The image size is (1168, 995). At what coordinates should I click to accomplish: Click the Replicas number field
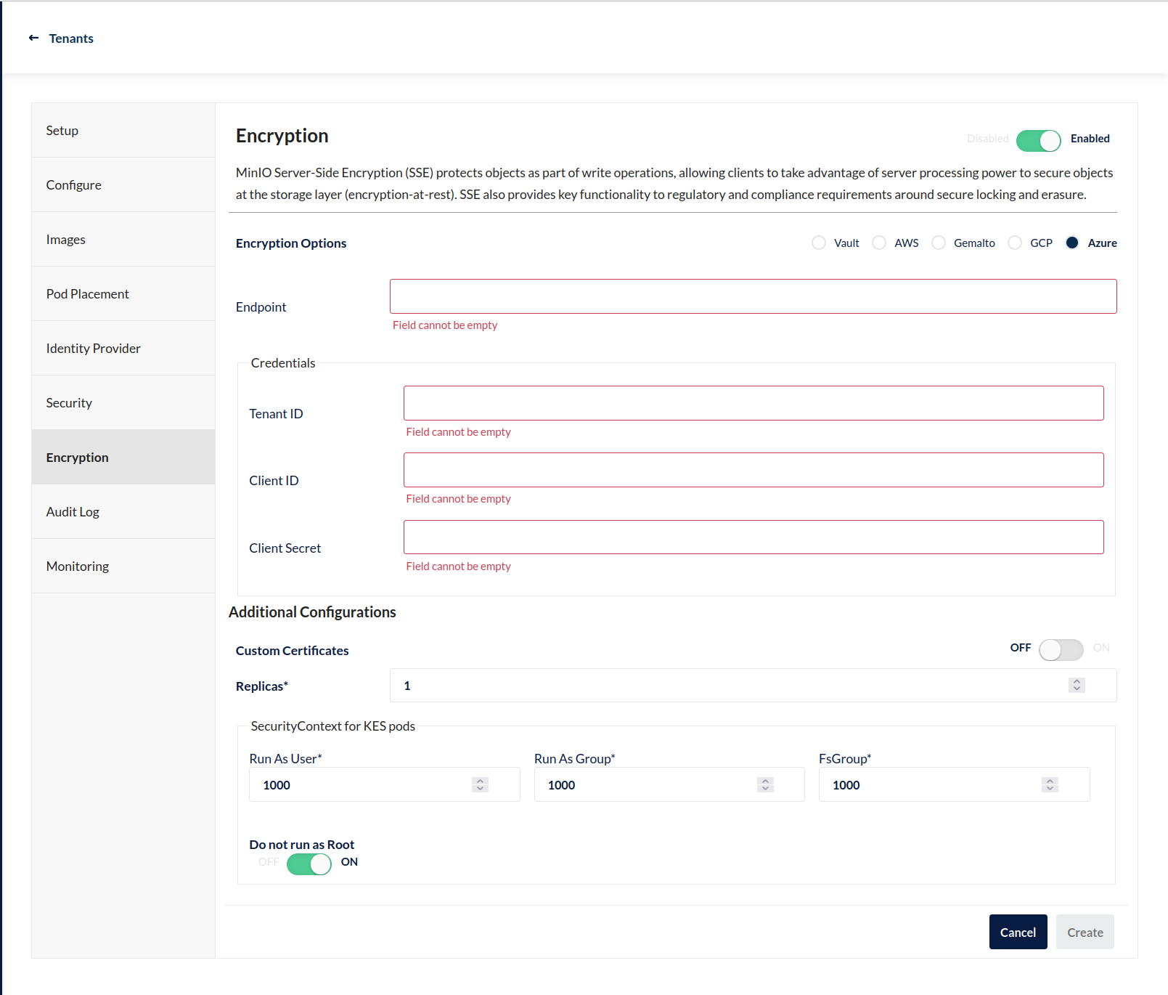753,685
